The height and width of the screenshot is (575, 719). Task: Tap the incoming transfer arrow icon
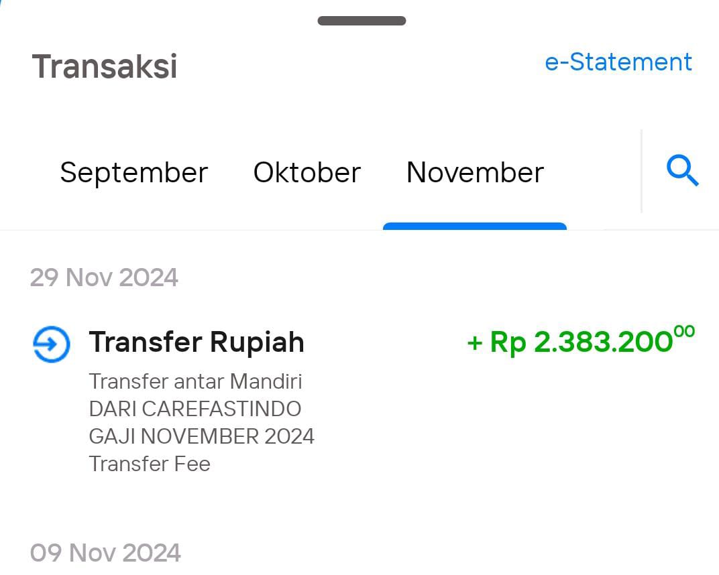[x=52, y=344]
